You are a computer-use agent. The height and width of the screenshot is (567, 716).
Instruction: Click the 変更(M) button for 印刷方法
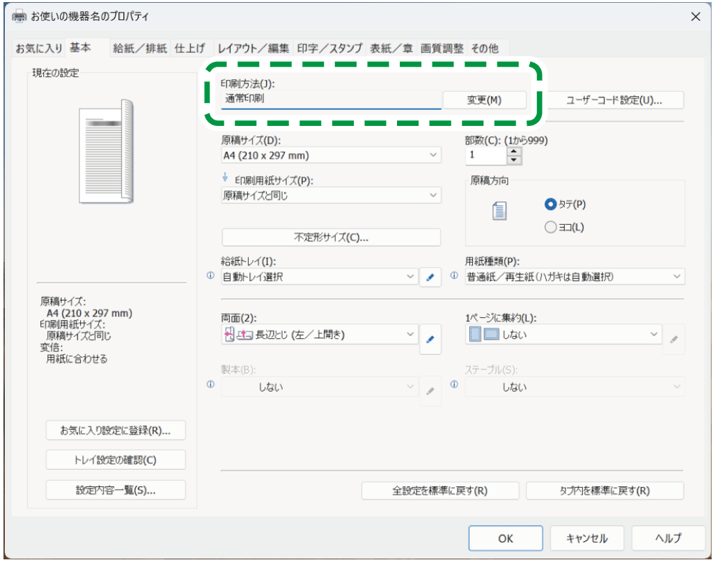point(484,99)
